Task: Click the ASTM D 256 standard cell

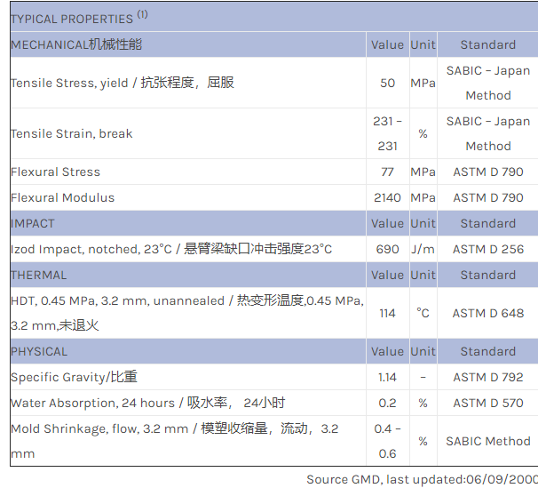Action: [x=487, y=249]
